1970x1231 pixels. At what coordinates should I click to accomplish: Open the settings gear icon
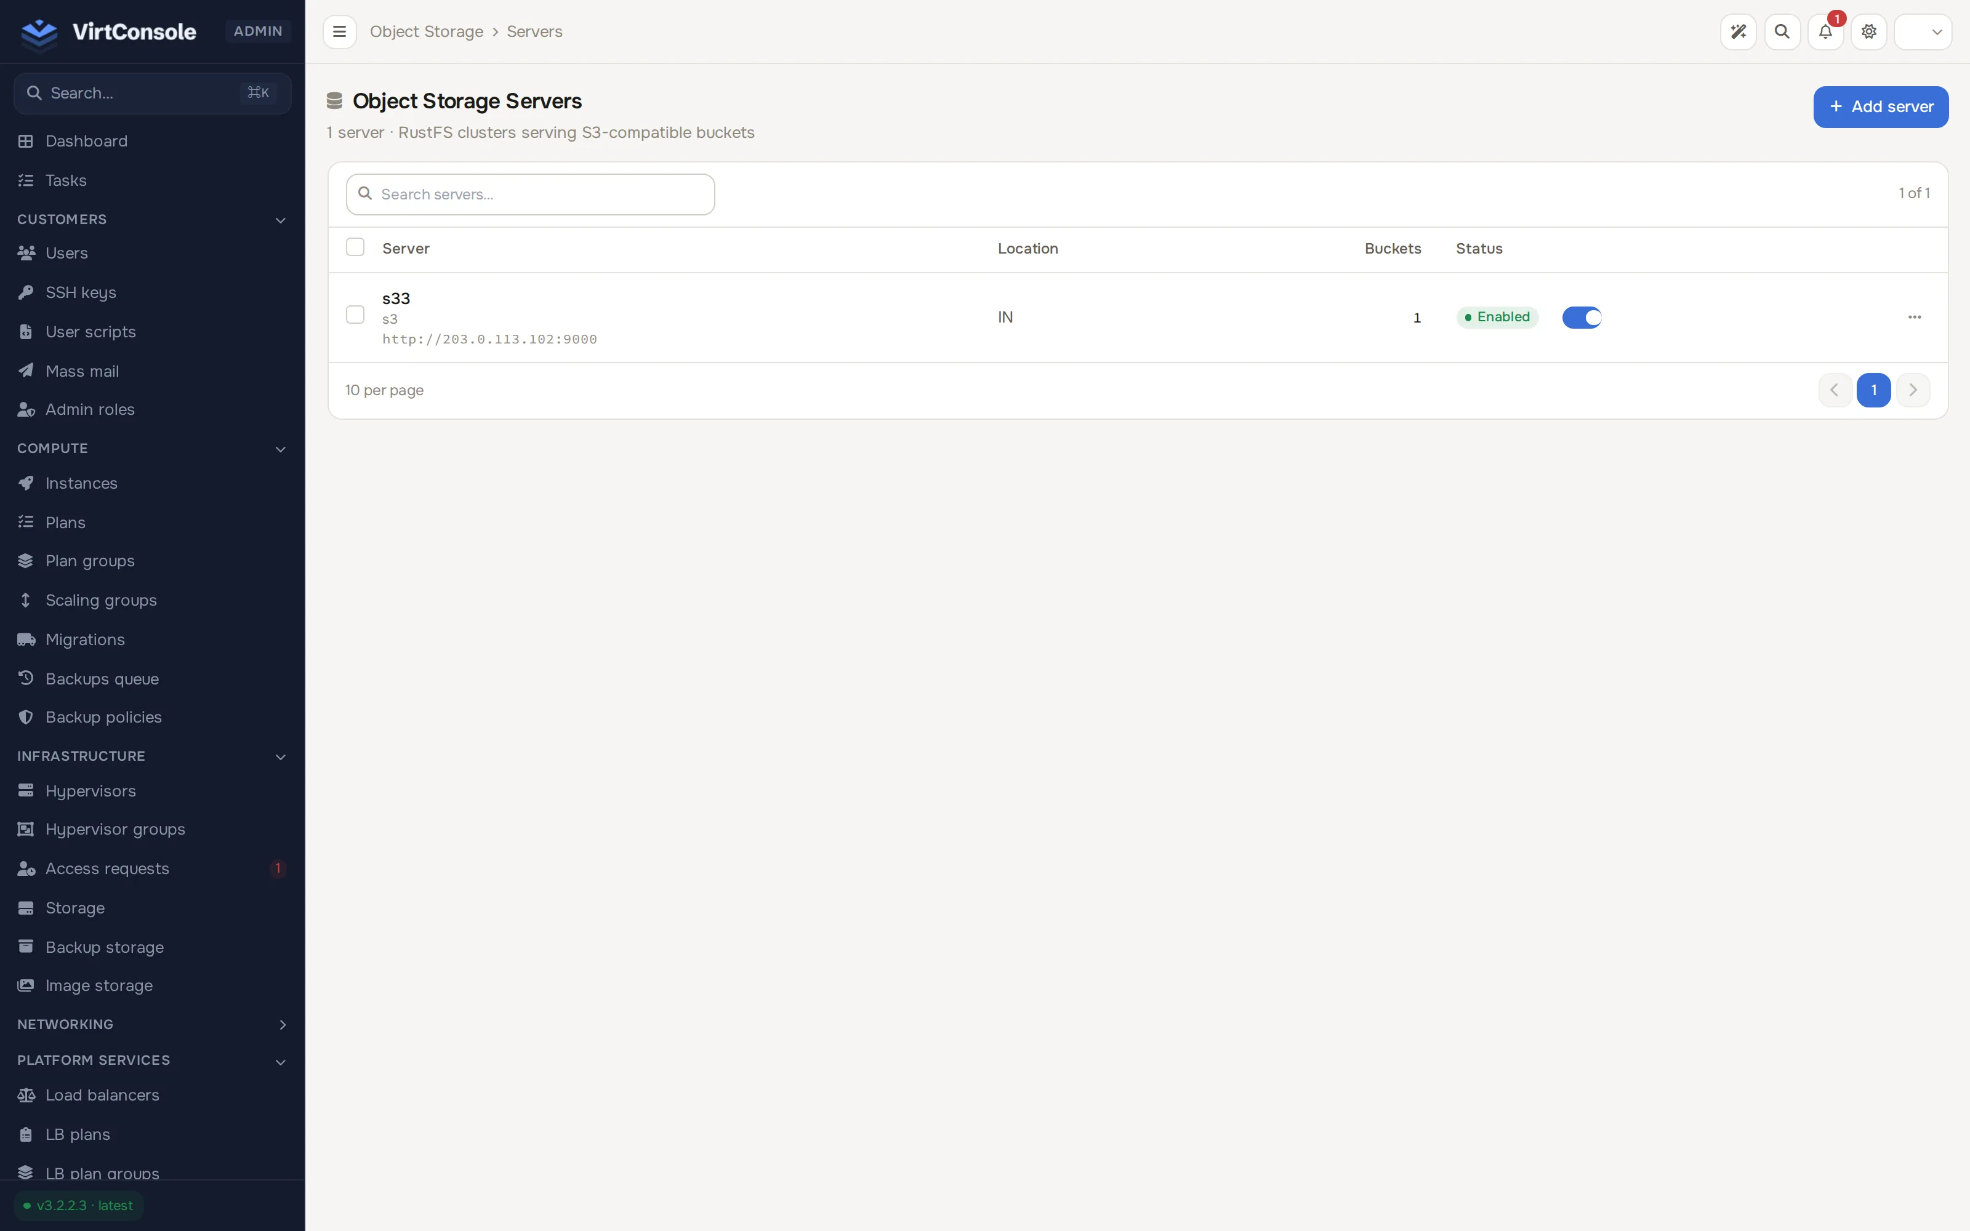tap(1869, 32)
